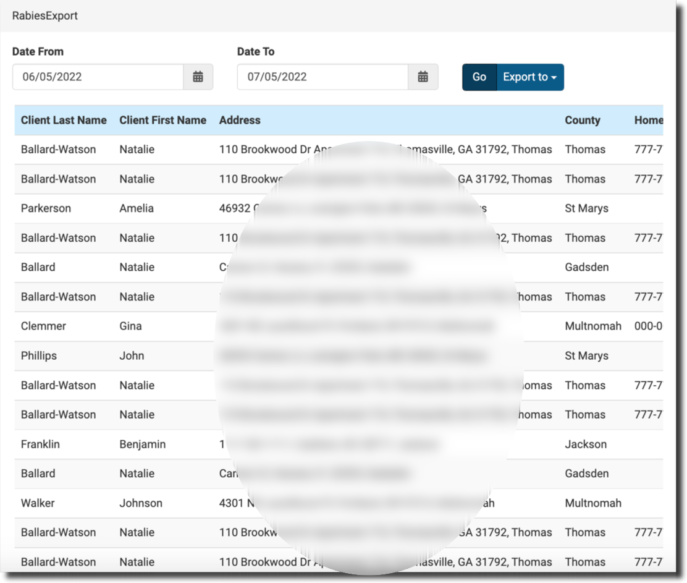Viewport: 687px width, 583px height.
Task: Select the Clemmer last name cell
Action: pos(43,326)
